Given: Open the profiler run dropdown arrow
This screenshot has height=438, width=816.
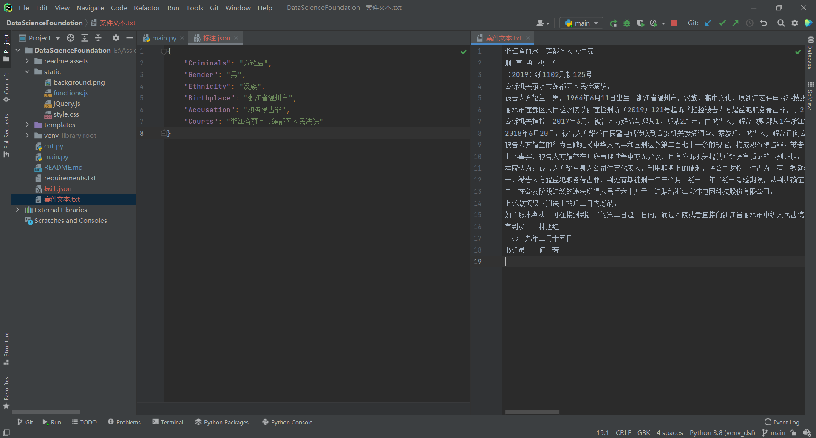Looking at the screenshot, I should [663, 23].
